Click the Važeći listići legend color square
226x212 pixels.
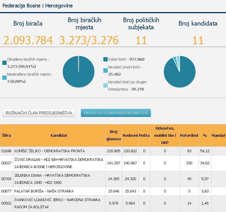click(105, 59)
